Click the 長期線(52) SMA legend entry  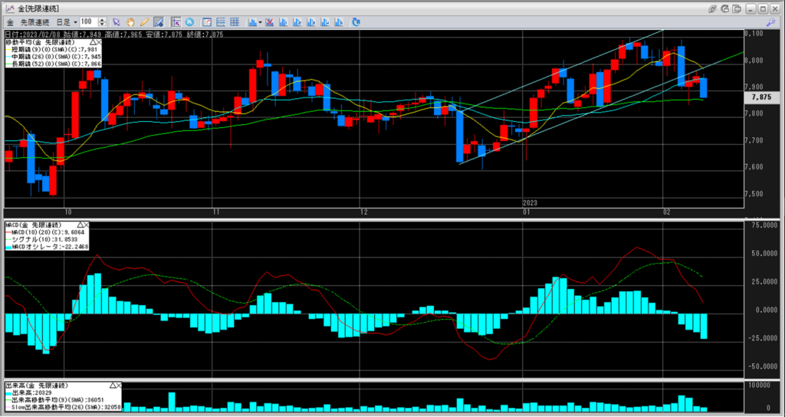tap(52, 64)
